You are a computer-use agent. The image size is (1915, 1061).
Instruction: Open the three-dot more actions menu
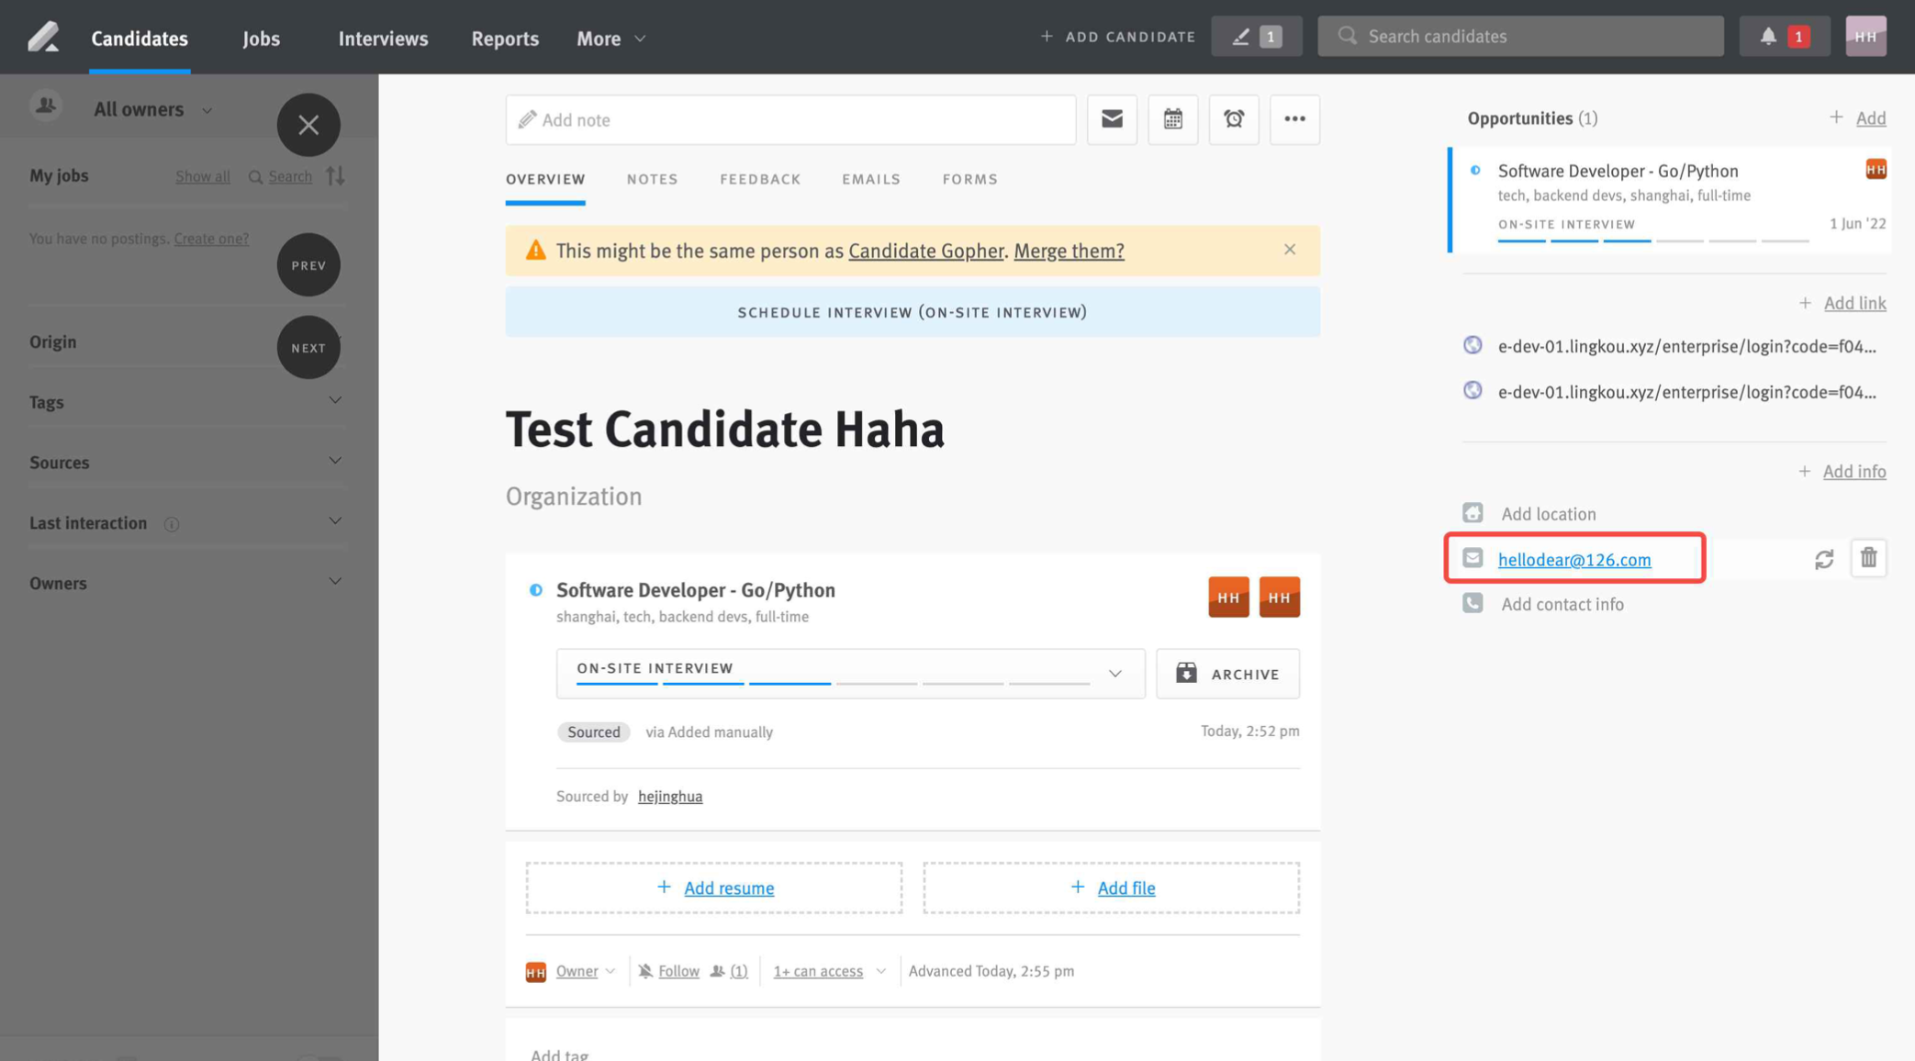(1294, 119)
